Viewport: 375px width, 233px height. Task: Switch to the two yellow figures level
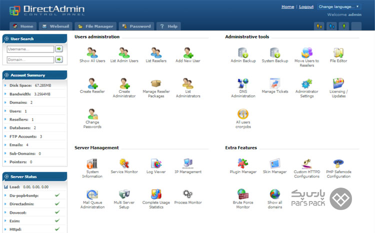click(x=319, y=26)
